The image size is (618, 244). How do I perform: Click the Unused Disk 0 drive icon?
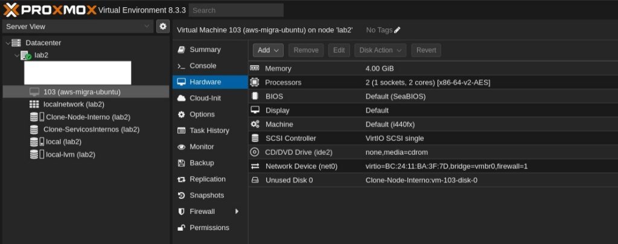(x=255, y=180)
